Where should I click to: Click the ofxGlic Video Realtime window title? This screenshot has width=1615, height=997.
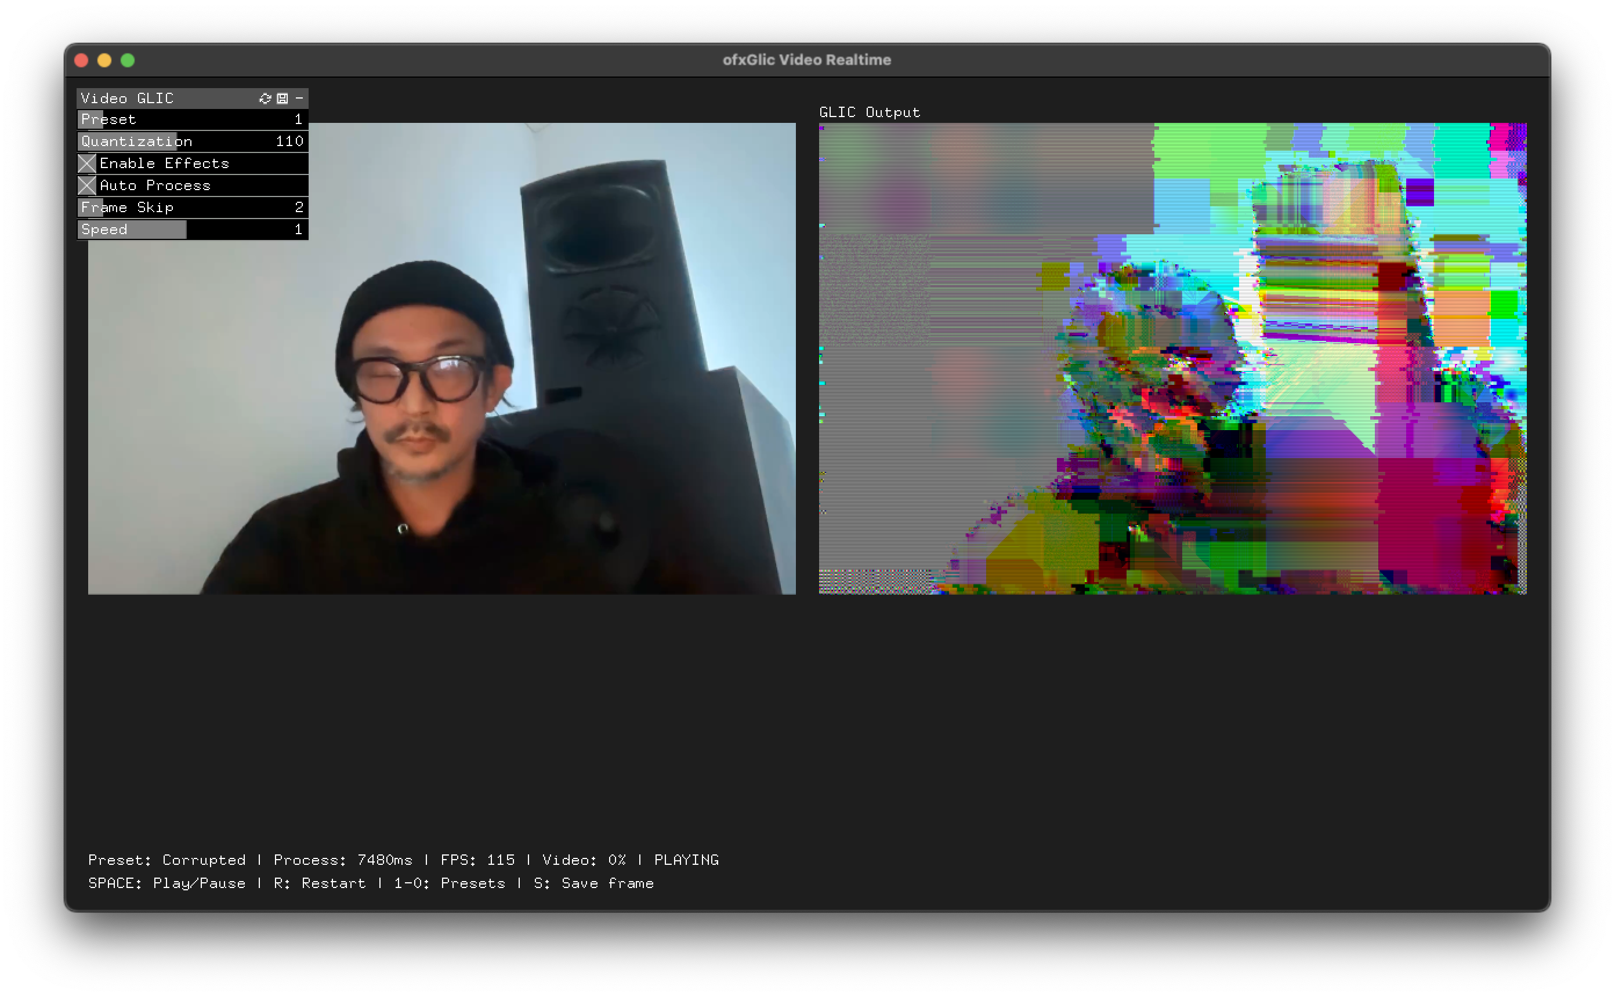click(807, 60)
